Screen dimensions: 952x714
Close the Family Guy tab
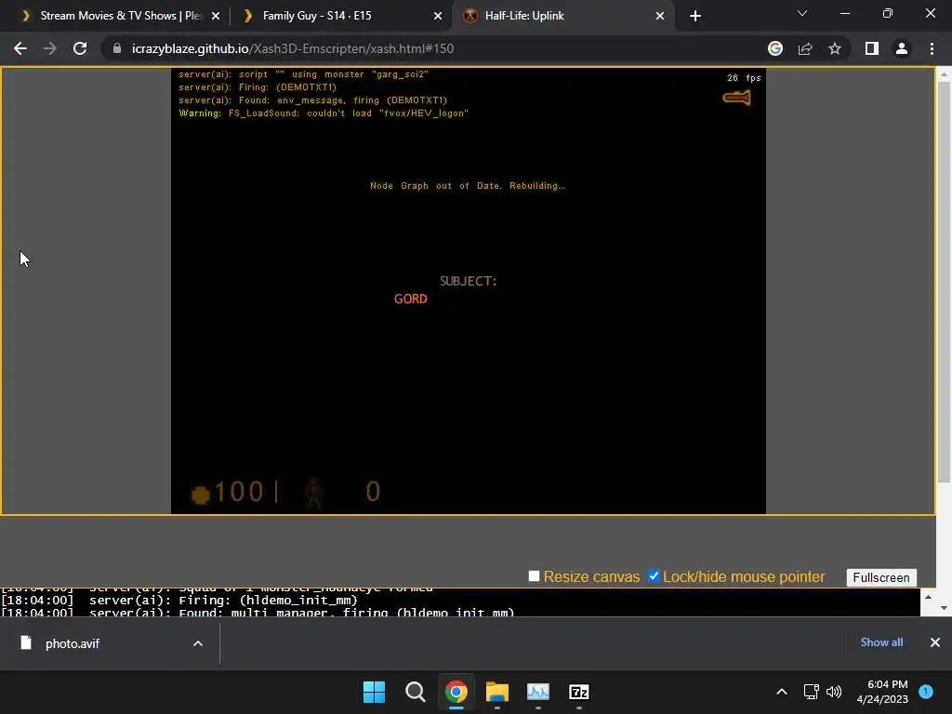pyautogui.click(x=438, y=16)
